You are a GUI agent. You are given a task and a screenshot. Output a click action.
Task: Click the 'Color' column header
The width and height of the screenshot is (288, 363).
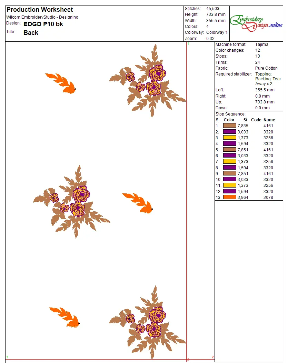[x=229, y=120]
